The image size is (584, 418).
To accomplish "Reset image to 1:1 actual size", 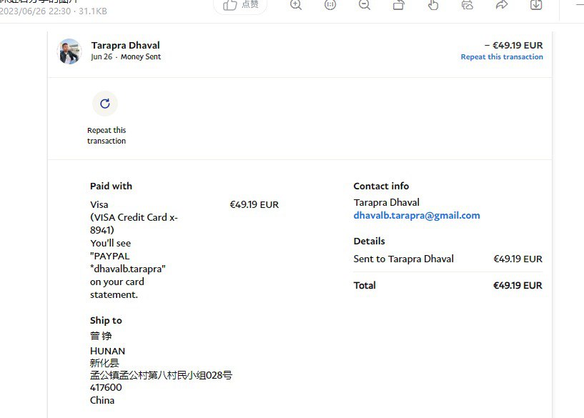I will click(x=330, y=5).
